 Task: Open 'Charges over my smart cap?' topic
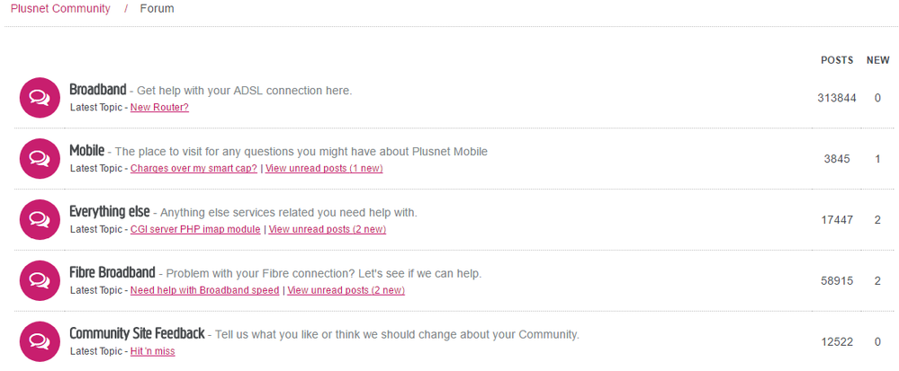pyautogui.click(x=193, y=169)
